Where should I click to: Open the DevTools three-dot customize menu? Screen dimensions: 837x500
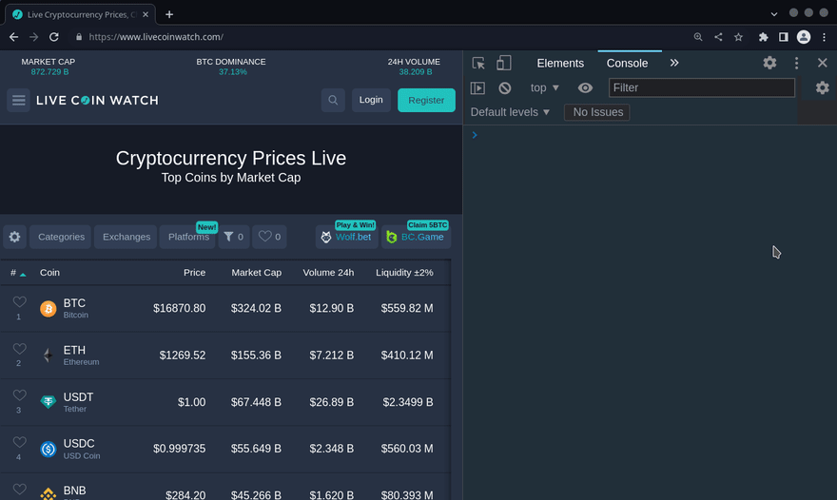(796, 63)
